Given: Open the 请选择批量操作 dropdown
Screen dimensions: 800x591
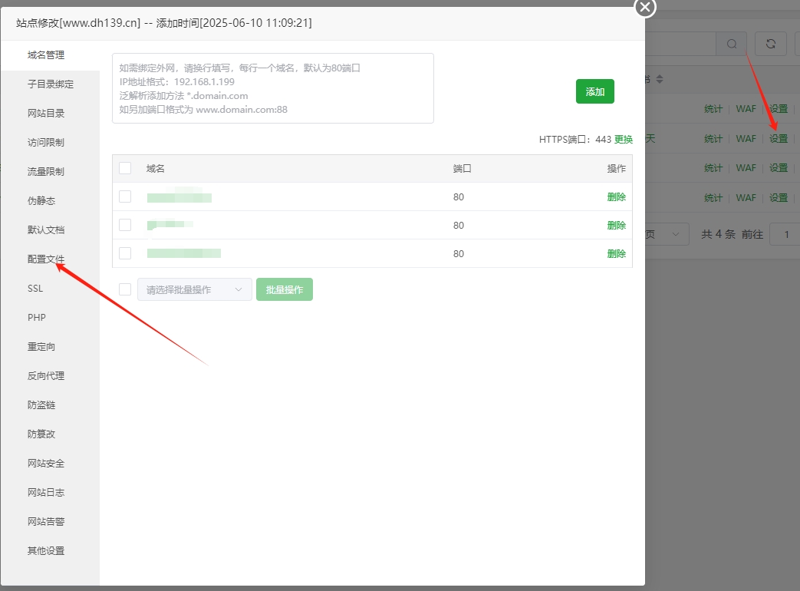Looking at the screenshot, I should click(x=194, y=289).
